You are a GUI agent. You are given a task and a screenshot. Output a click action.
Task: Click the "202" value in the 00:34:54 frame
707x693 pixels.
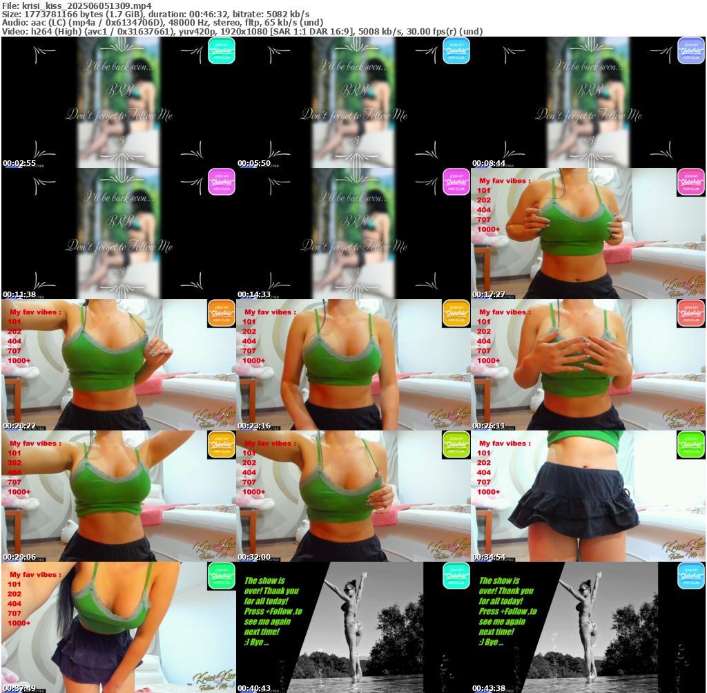[484, 462]
